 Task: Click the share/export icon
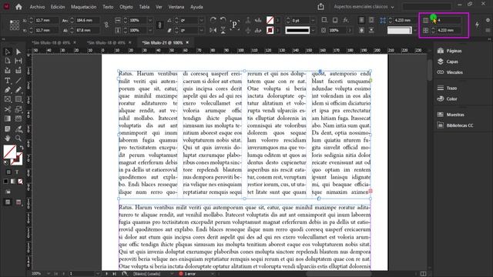(320, 7)
